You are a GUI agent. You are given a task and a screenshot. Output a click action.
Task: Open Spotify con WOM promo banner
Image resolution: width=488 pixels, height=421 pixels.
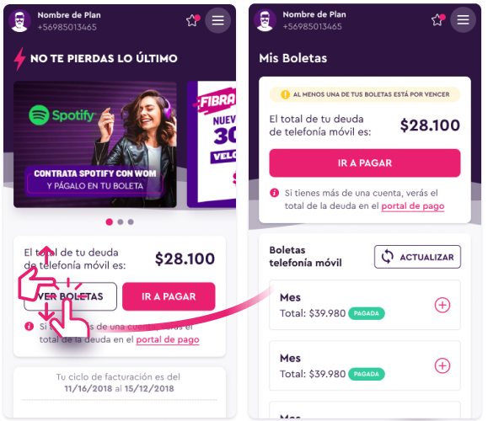click(x=95, y=144)
